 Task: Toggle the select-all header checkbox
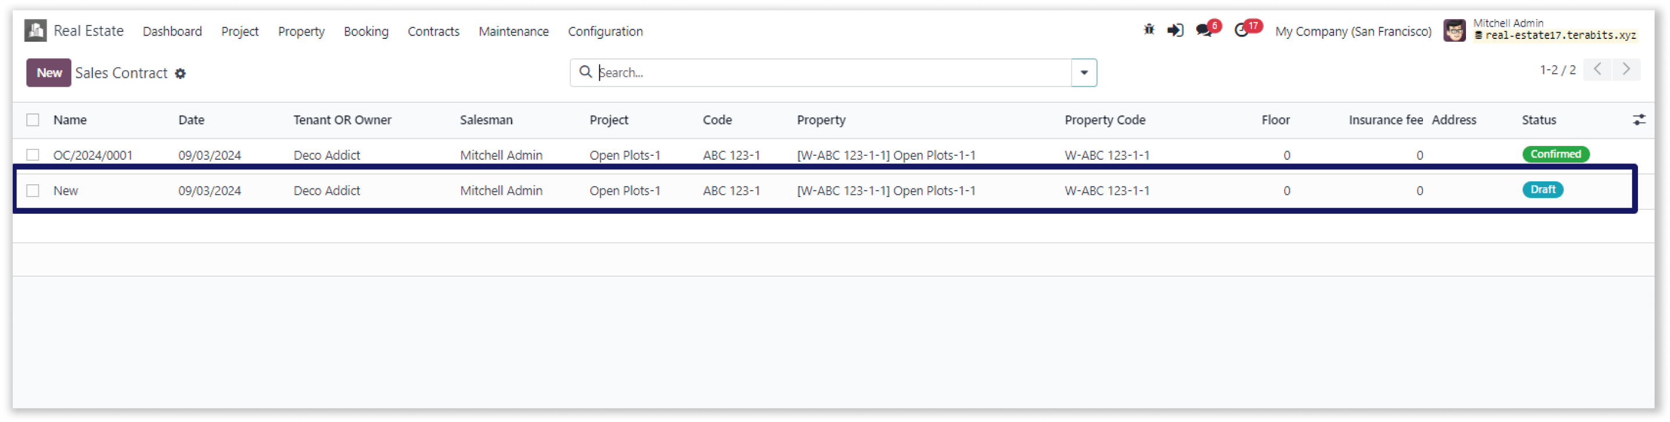point(33,120)
